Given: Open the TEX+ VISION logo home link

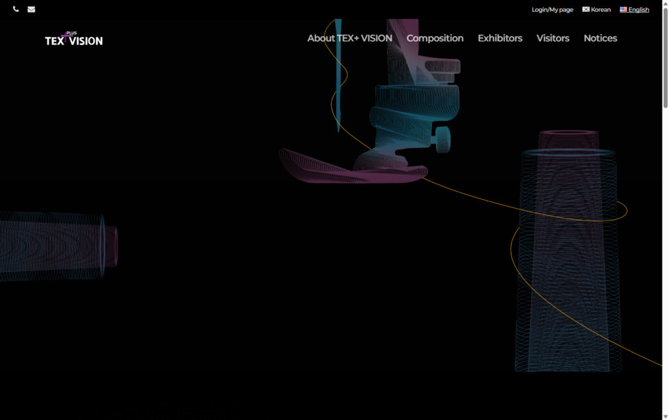Looking at the screenshot, I should (74, 39).
